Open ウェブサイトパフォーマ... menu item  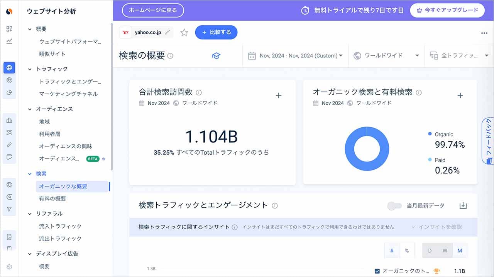coord(70,42)
